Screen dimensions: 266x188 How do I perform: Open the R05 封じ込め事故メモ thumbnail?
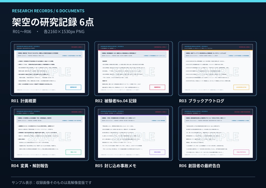134,133
